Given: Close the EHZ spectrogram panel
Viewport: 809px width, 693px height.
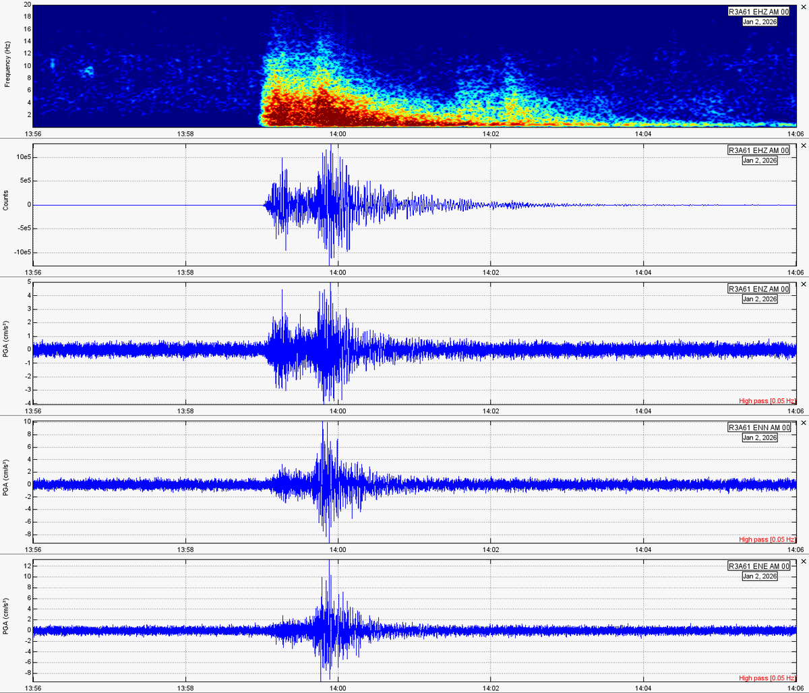Looking at the screenshot, I should point(803,6).
